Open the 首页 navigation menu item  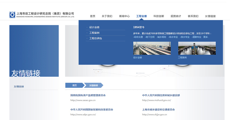(x=93, y=16)
